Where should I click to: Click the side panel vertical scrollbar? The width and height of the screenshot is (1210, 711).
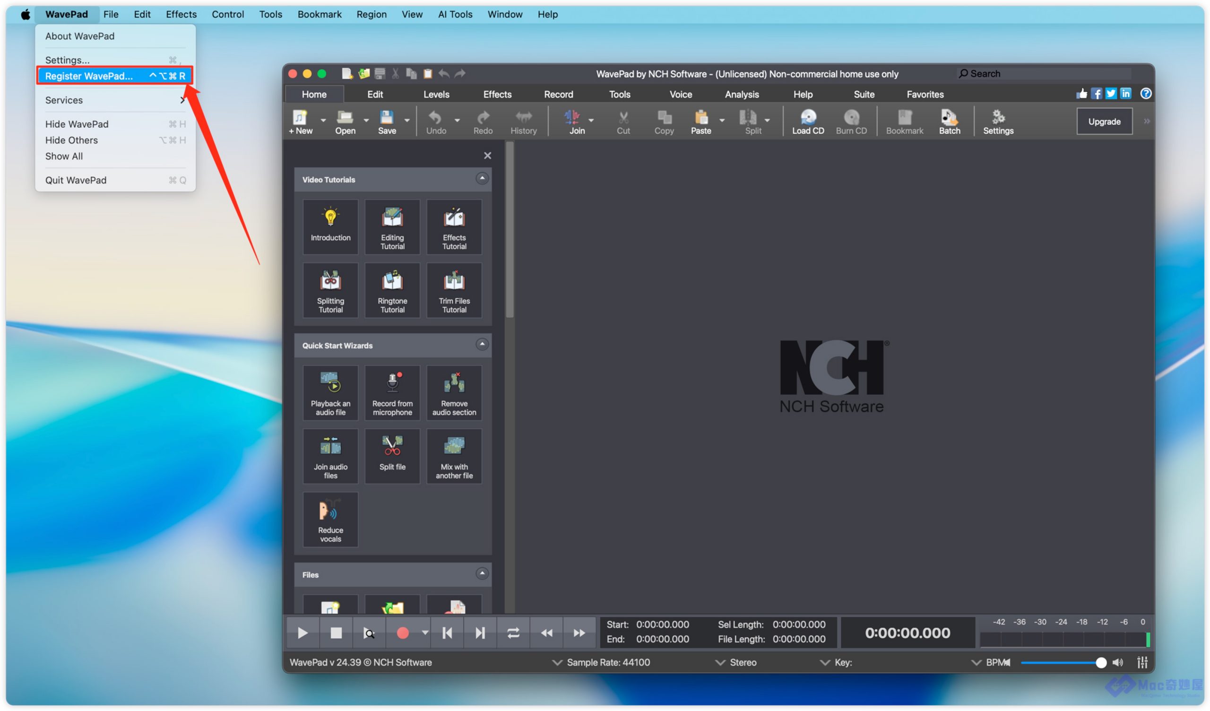click(510, 230)
